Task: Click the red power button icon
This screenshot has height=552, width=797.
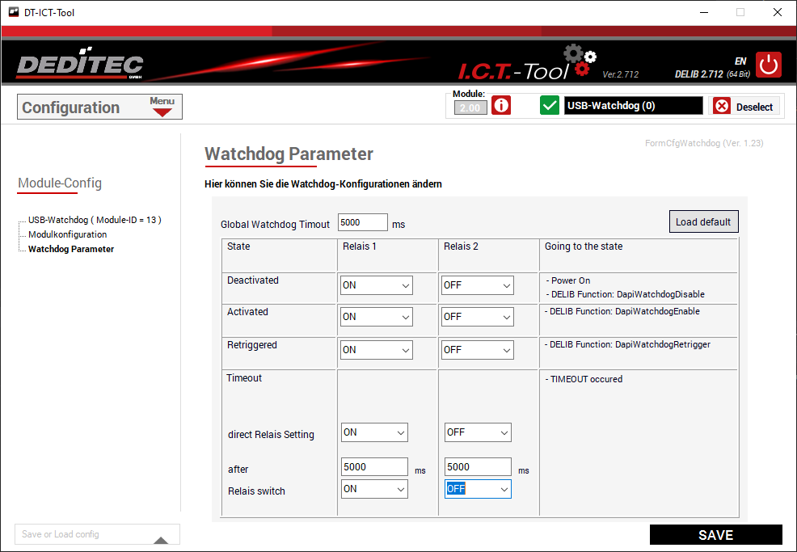Action: pos(769,65)
